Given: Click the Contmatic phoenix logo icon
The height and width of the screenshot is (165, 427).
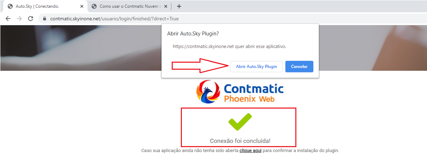Looking at the screenshot, I should pyautogui.click(x=208, y=91).
